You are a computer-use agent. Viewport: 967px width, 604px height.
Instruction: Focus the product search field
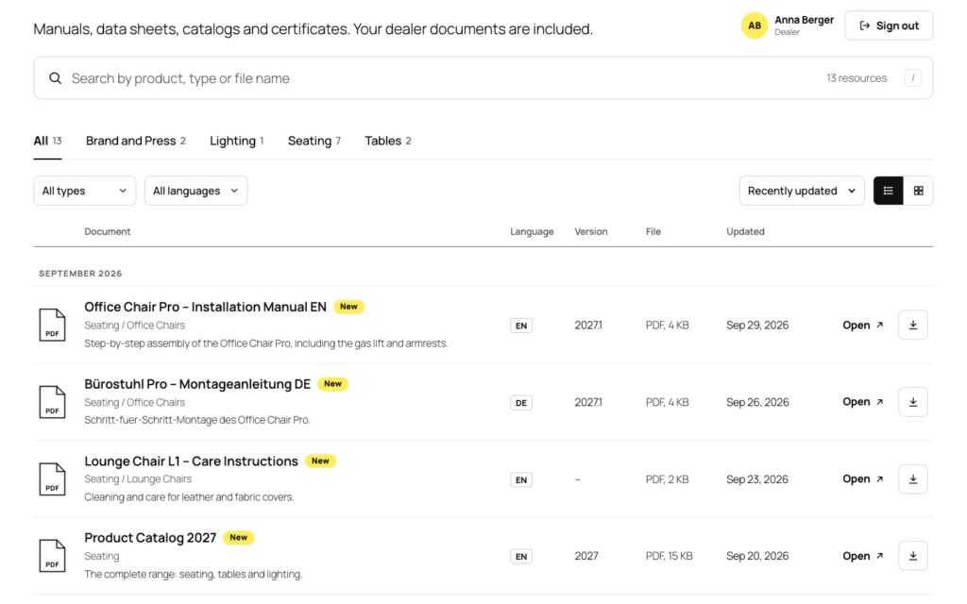[x=483, y=78]
